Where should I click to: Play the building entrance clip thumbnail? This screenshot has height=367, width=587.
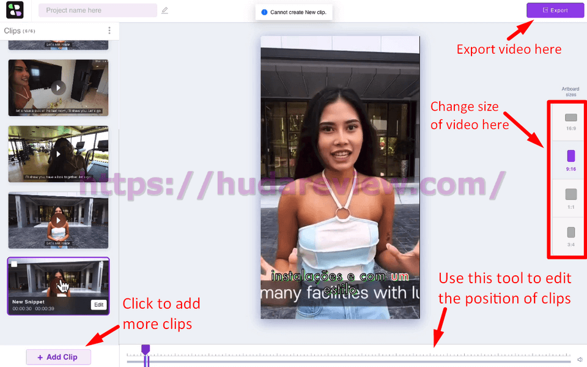tap(58, 220)
